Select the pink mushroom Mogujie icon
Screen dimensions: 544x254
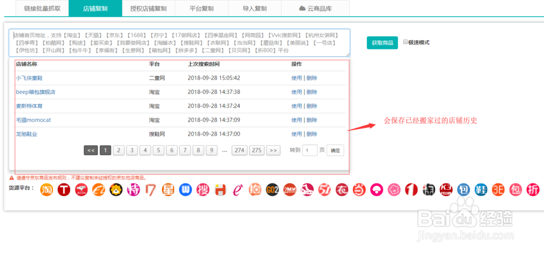377,189
